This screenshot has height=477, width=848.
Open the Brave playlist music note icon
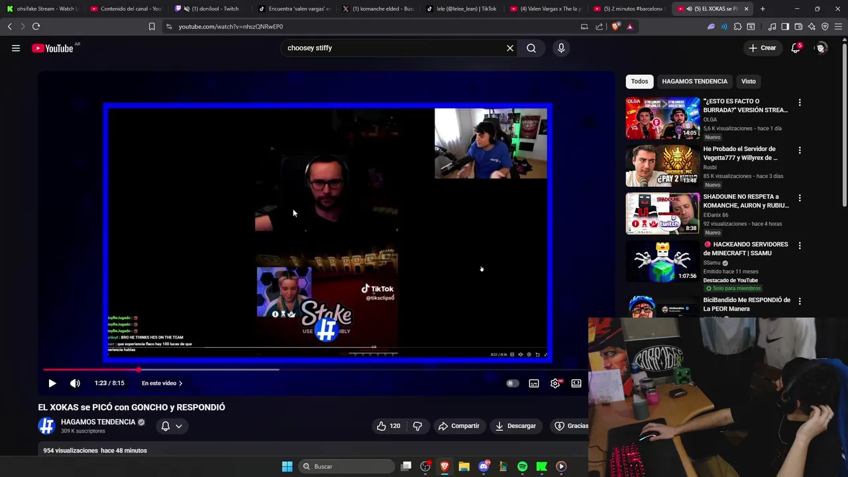click(772, 26)
